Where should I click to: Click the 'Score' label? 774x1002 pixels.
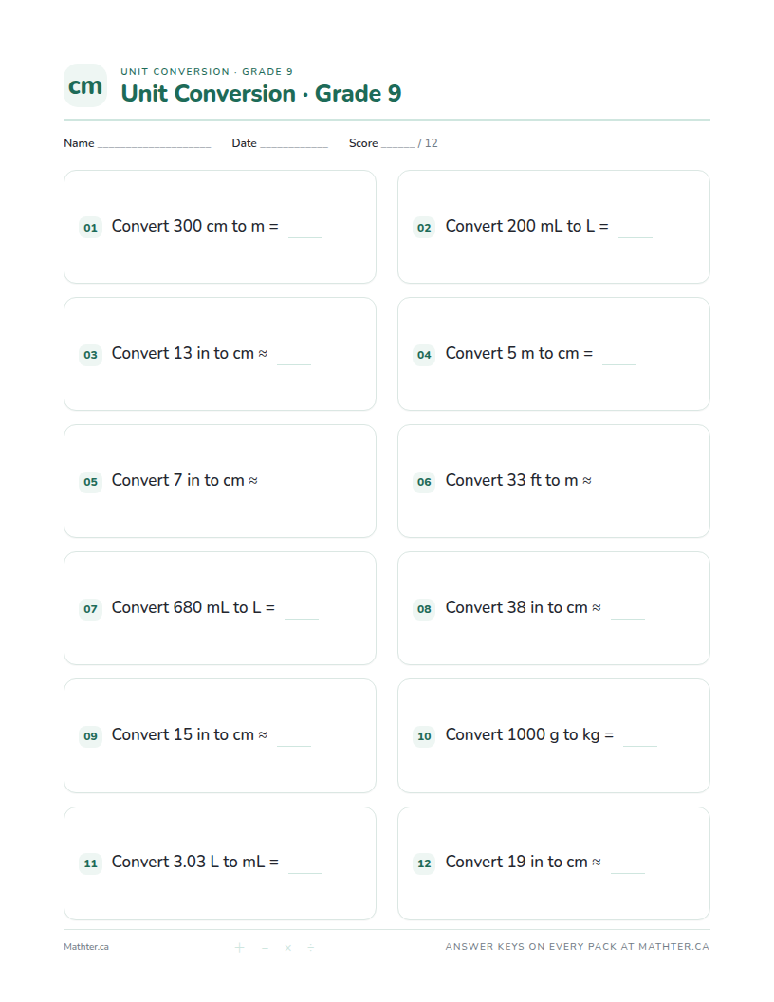363,143
